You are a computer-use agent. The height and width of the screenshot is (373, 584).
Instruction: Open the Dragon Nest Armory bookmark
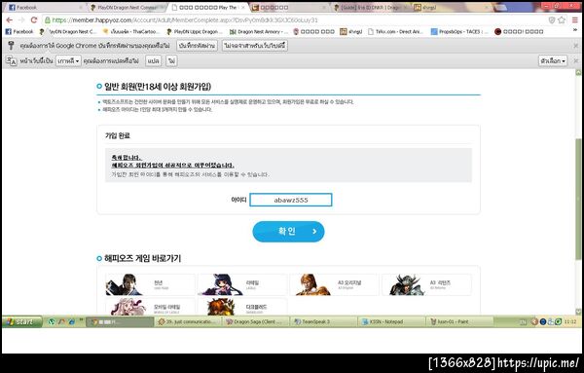258,32
